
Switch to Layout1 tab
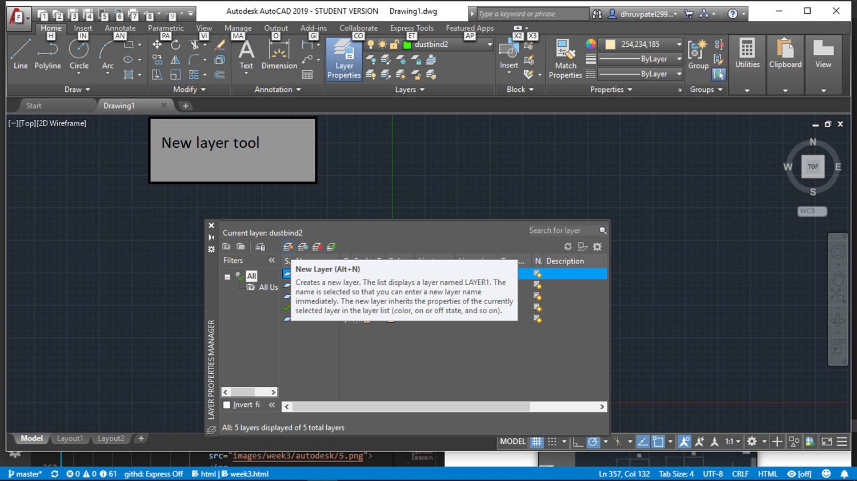click(x=70, y=438)
